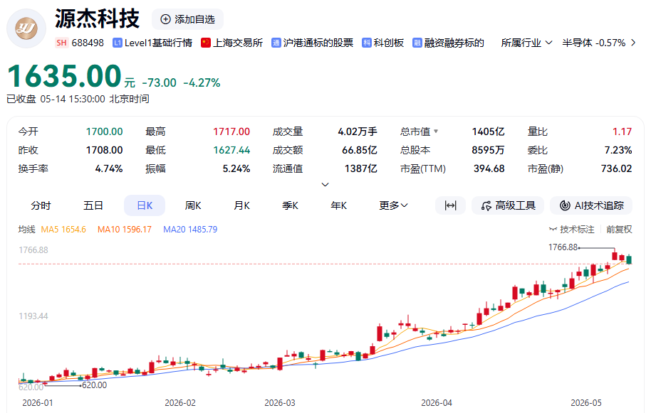Click the 成交额 66.85亿 value
Screen dimensions: 651x413
[x=359, y=150]
